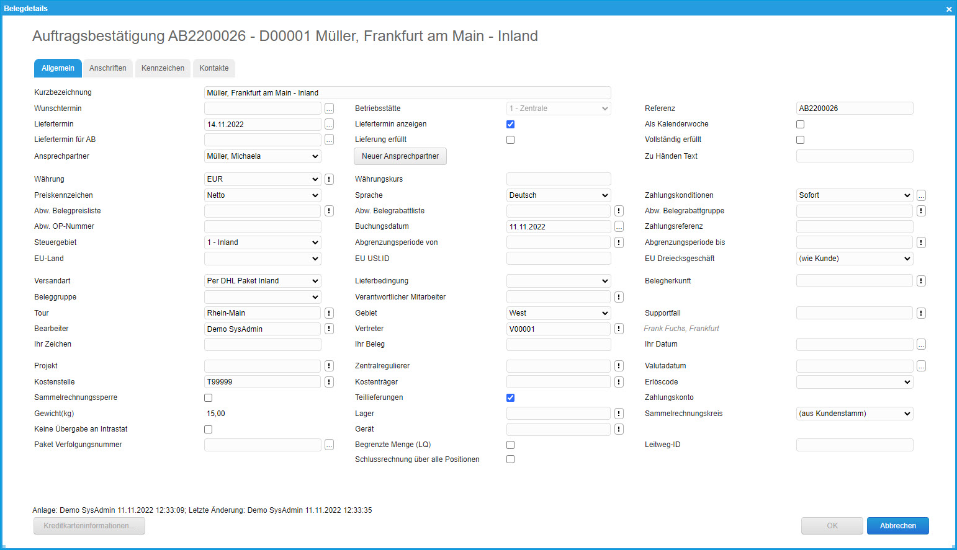This screenshot has height=550, width=957.
Task: Open lookup icon next to Tour field
Action: 329,313
